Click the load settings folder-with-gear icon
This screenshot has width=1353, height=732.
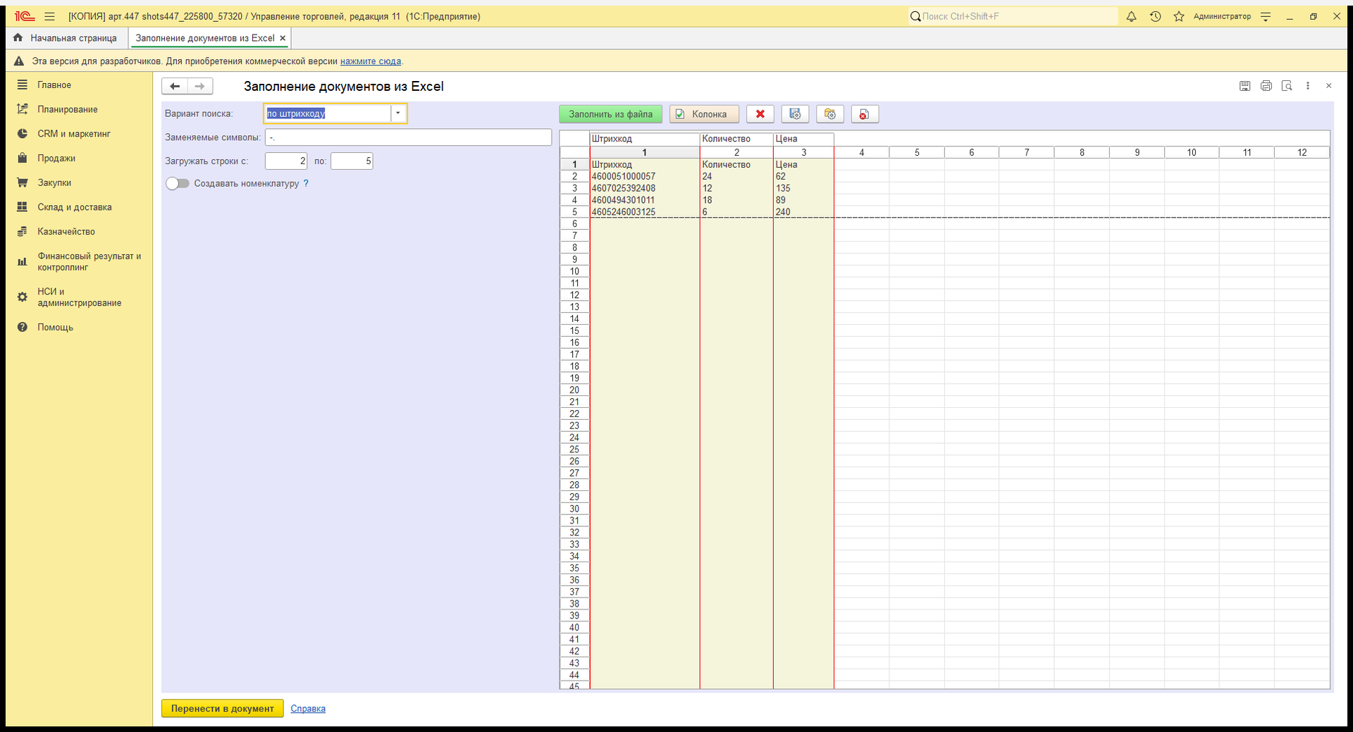830,114
